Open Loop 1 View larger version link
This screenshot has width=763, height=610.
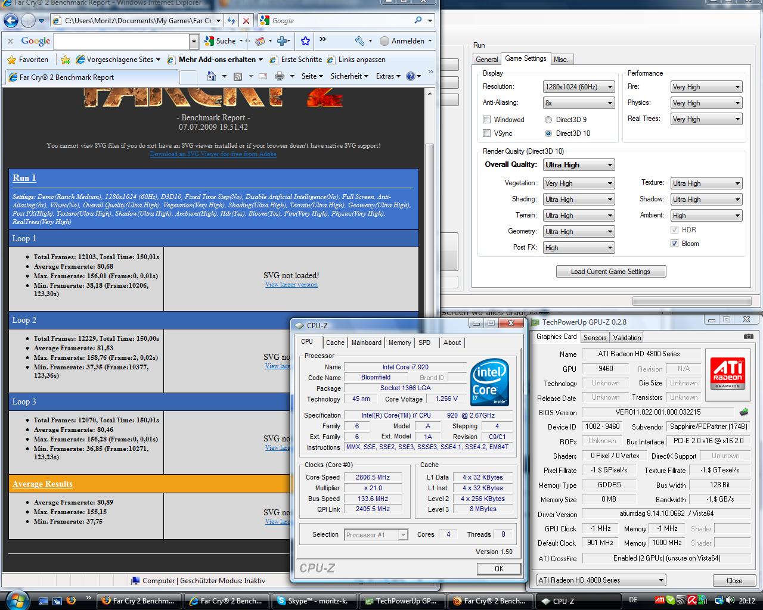[291, 284]
